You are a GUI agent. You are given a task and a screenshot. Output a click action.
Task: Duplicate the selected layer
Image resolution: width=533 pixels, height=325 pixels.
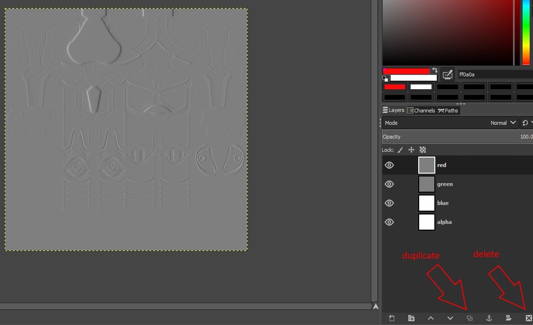(469, 318)
